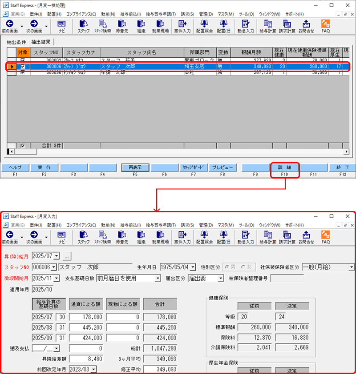Open コンプライアンス(C) menu in the 月変一括処理 window

coord(81,14)
